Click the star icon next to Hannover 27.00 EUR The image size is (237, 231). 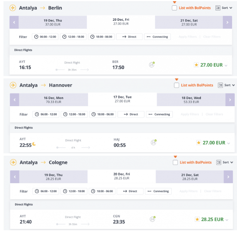(199, 143)
